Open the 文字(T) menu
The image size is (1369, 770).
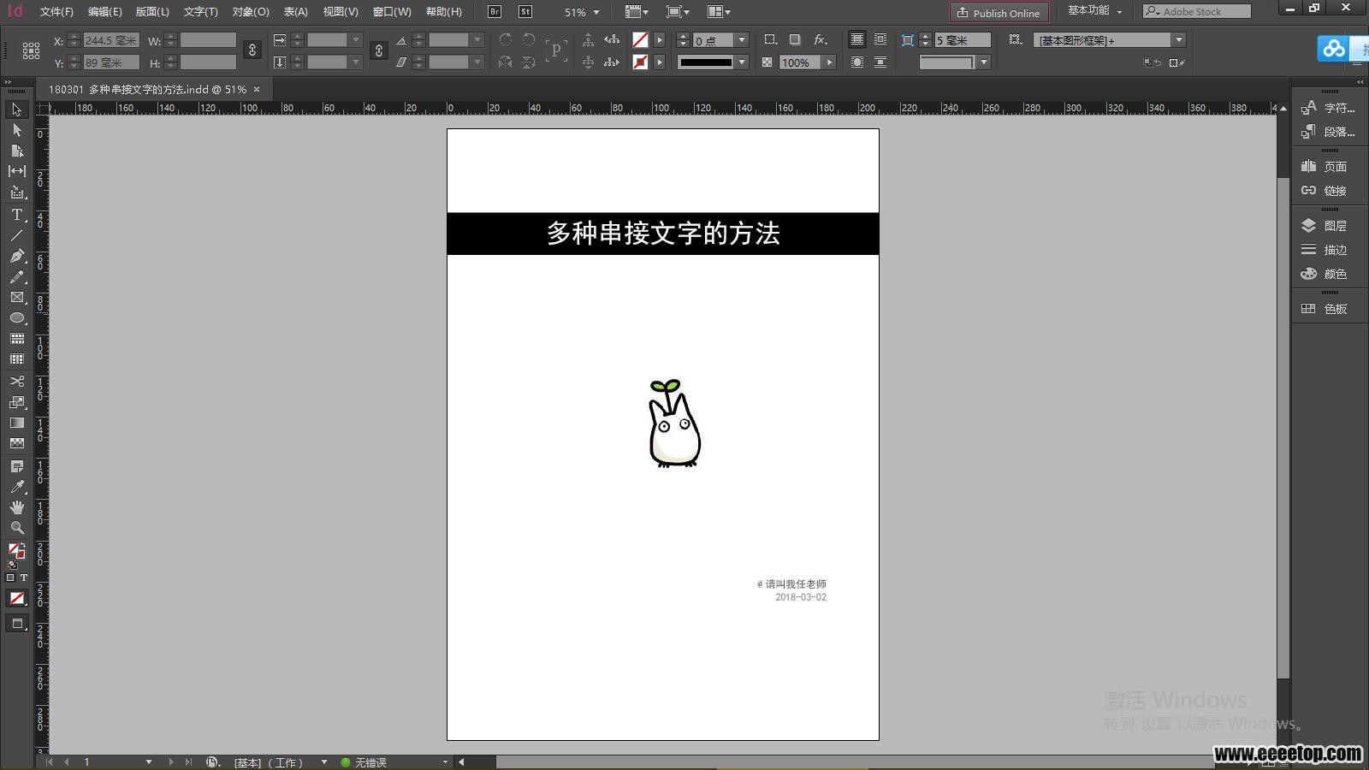coord(200,12)
